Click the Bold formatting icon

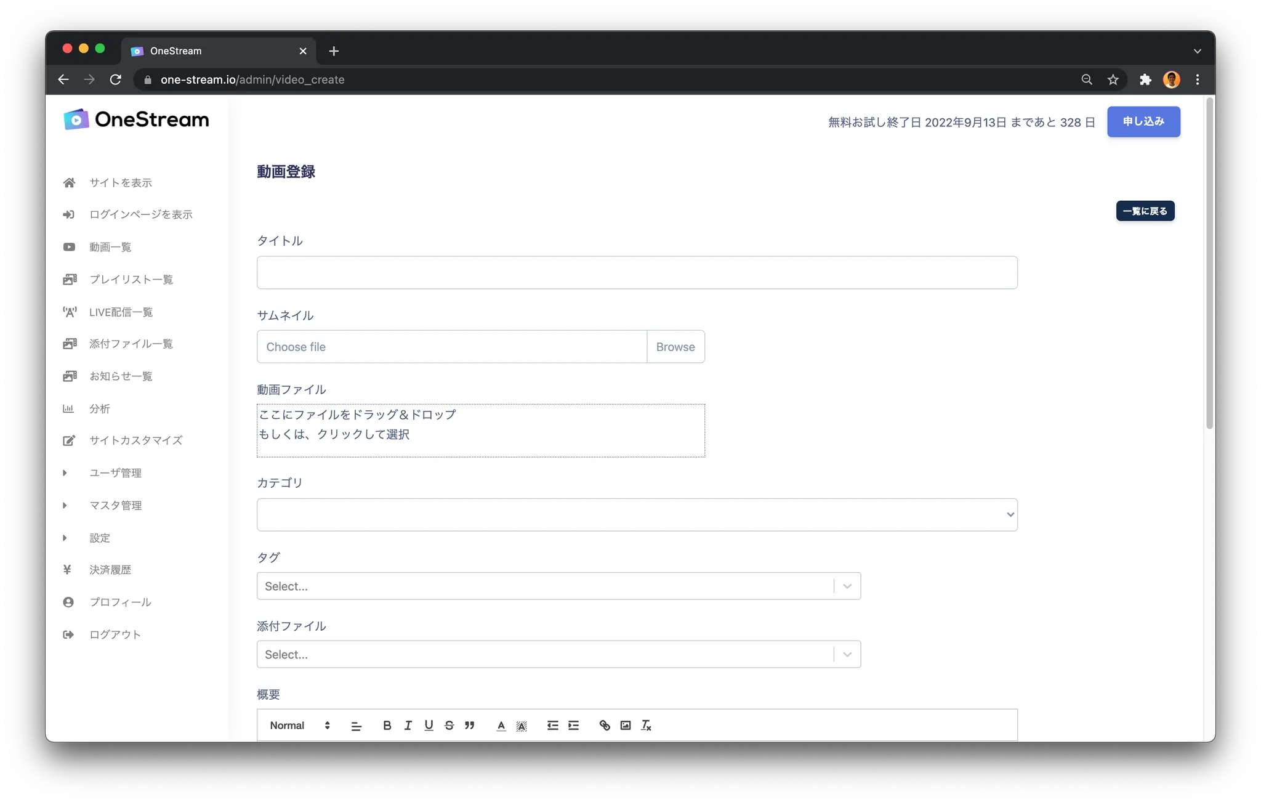[387, 725]
